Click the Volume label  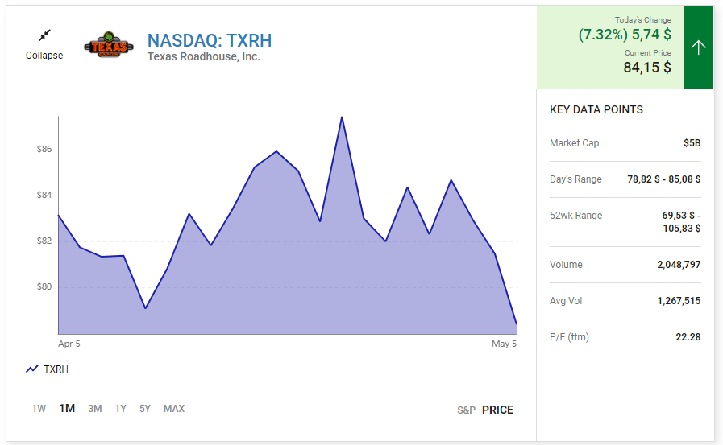click(566, 265)
